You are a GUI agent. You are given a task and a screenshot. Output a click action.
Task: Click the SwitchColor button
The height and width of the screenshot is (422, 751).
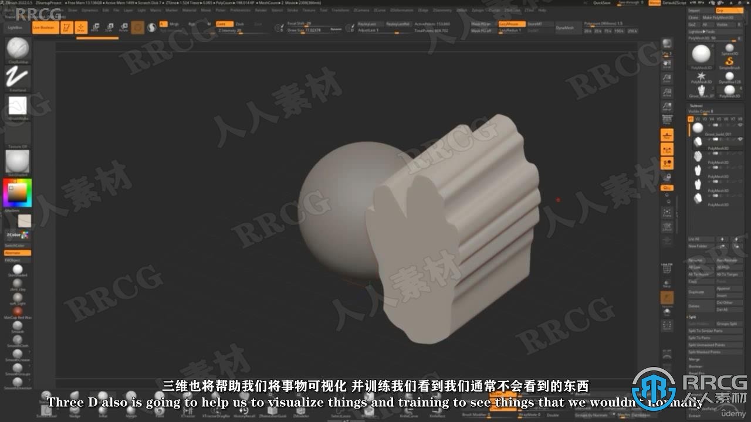tap(17, 245)
